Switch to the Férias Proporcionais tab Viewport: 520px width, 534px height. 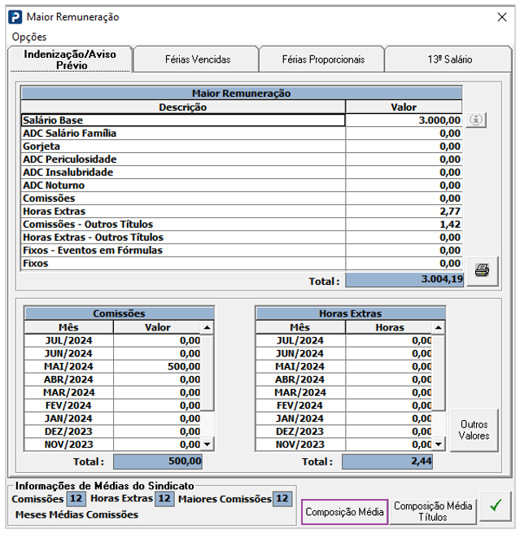(x=322, y=59)
